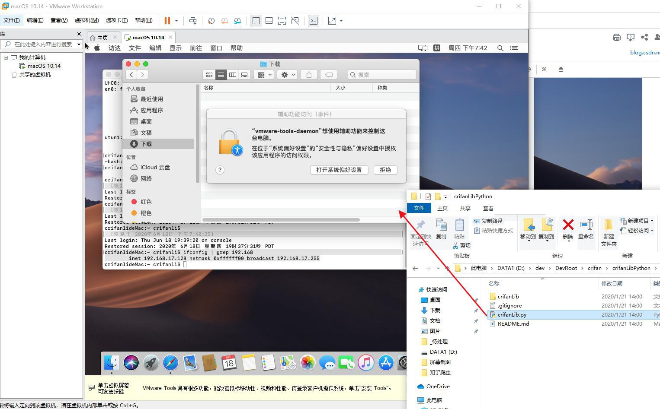Screen dimensions: 660x409
Task: Click the help question mark in dialog
Action: (x=220, y=170)
